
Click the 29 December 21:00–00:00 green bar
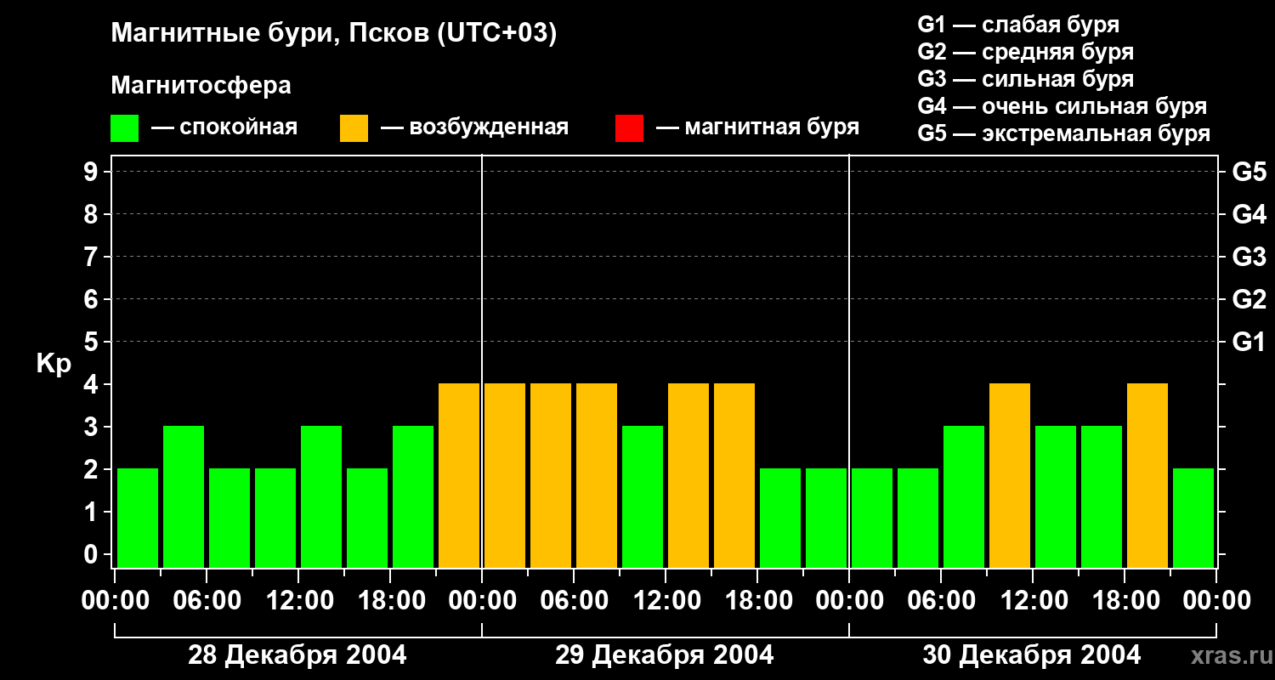[826, 518]
